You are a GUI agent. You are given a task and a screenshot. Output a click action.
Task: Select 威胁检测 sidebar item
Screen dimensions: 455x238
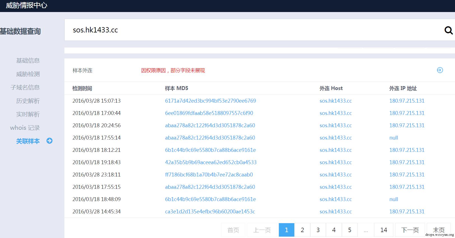28,74
